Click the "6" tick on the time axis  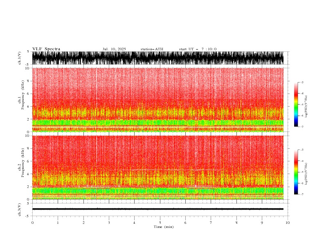click(x=185, y=223)
